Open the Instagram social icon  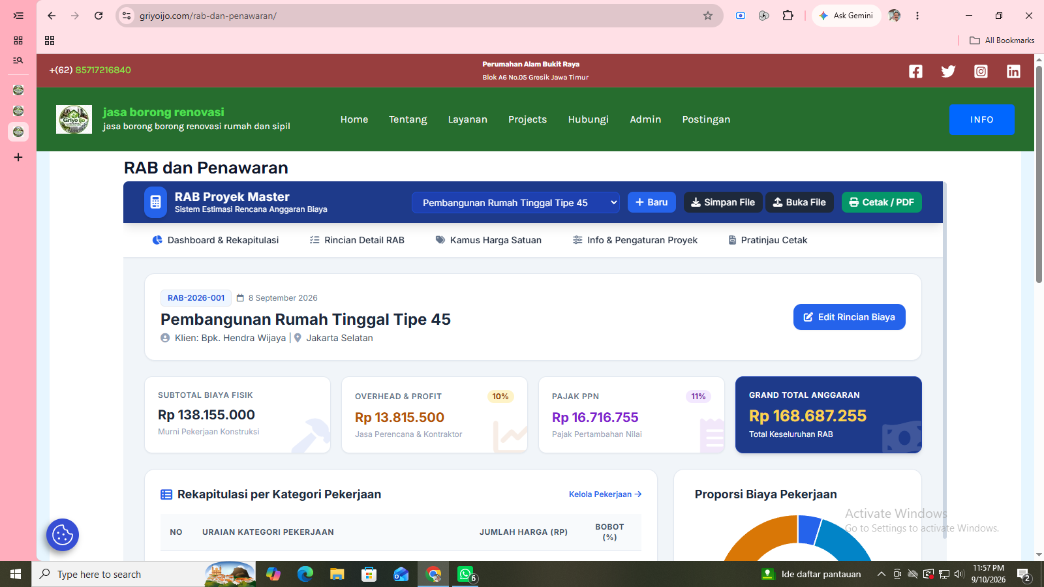coord(981,71)
